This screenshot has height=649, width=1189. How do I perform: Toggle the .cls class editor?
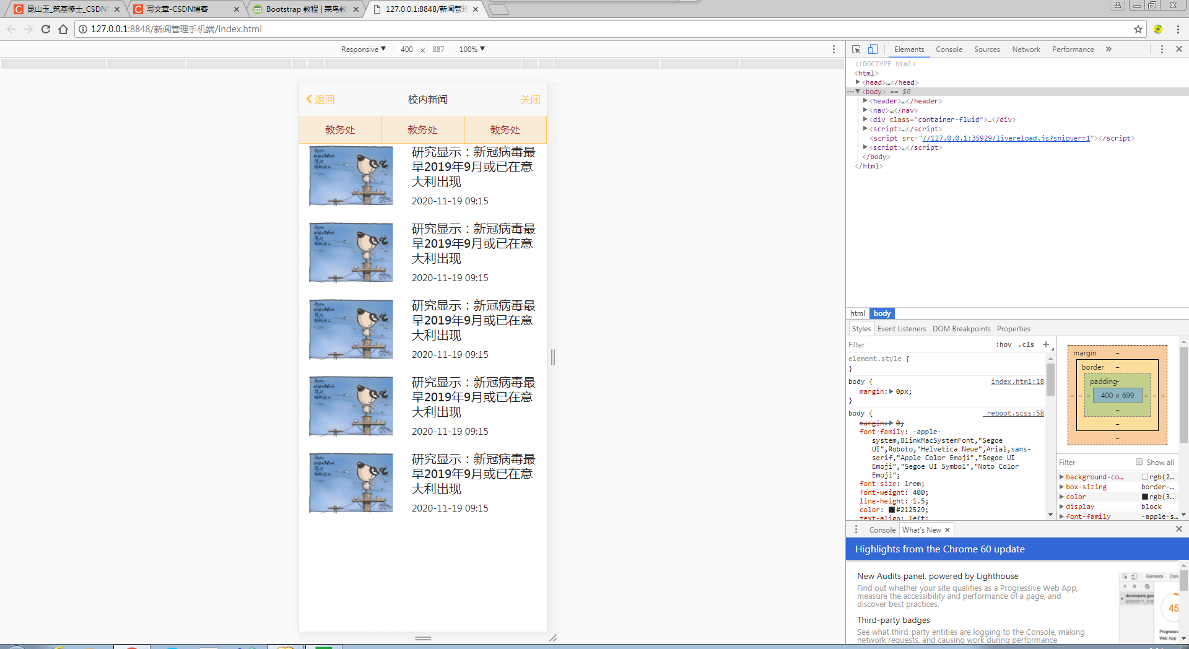pos(1026,344)
